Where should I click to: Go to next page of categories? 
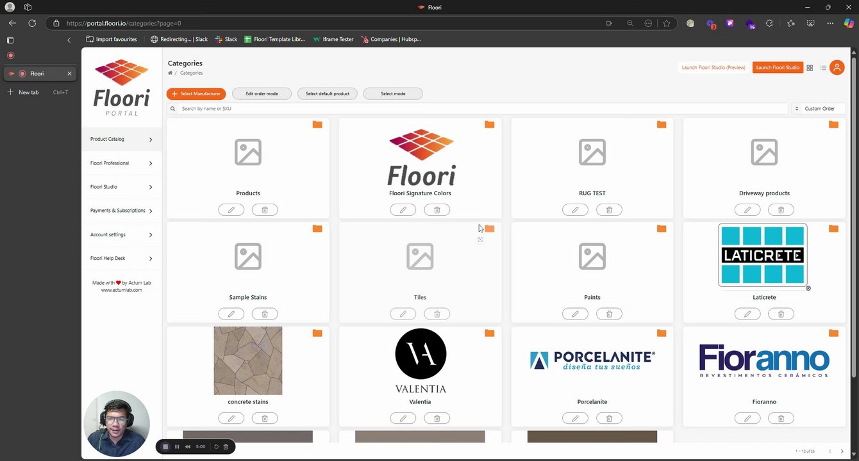point(842,451)
